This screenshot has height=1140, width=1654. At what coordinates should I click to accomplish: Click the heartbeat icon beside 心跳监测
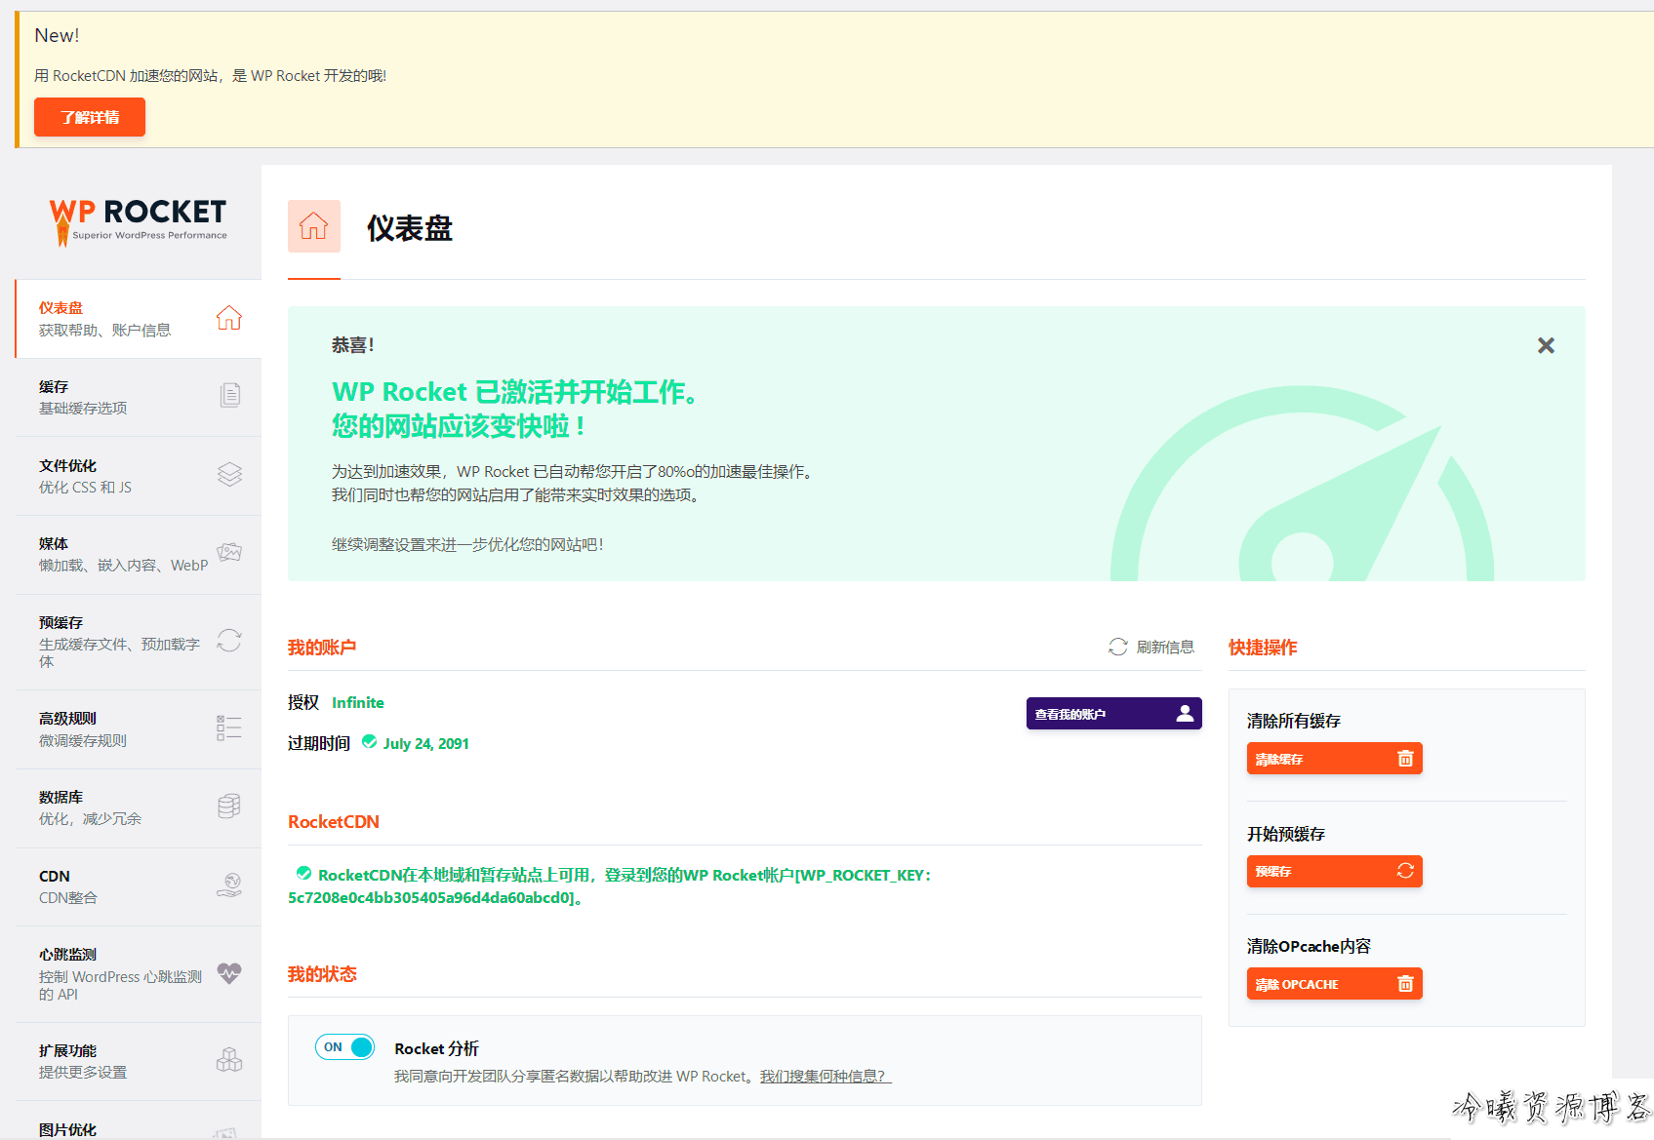pyautogui.click(x=229, y=973)
